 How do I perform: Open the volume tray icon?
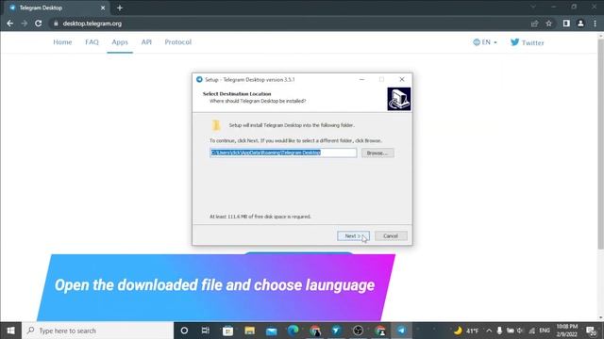click(x=520, y=331)
